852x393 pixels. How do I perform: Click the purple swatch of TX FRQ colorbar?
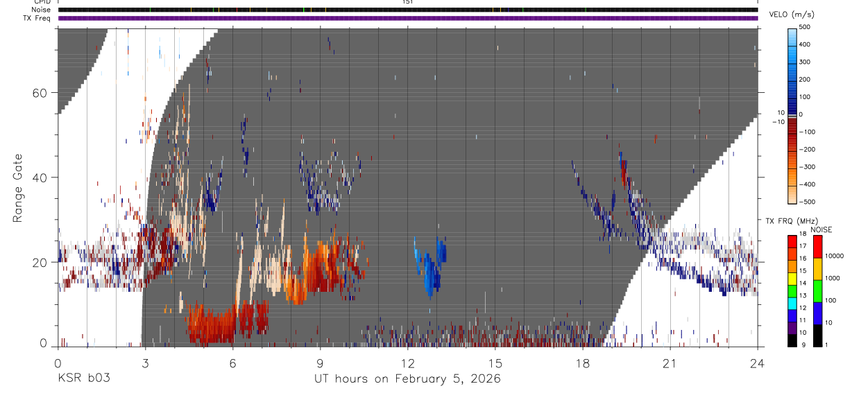click(792, 326)
